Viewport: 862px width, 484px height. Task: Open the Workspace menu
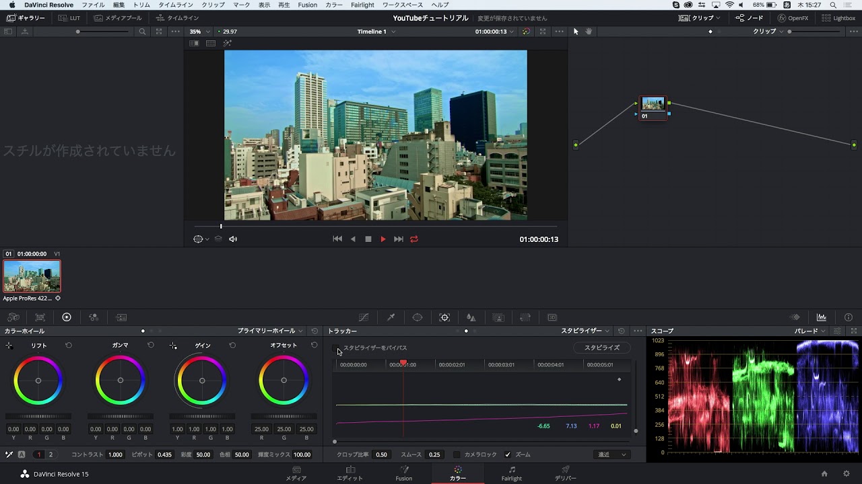pyautogui.click(x=403, y=5)
